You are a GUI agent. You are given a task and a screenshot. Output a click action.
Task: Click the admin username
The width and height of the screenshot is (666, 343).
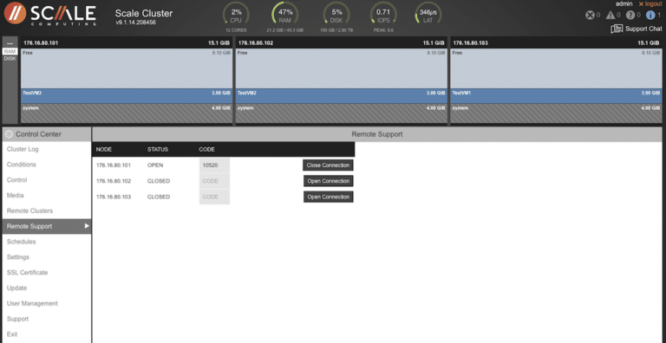click(624, 3)
